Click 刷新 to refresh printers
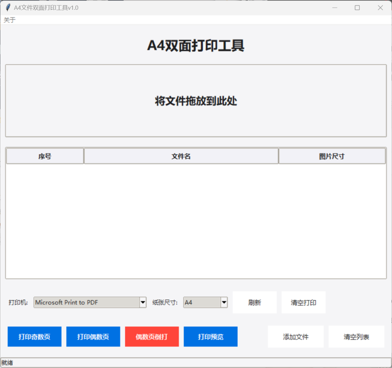 254,302
